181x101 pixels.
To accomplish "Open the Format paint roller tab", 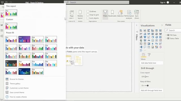I will point(149,55).
